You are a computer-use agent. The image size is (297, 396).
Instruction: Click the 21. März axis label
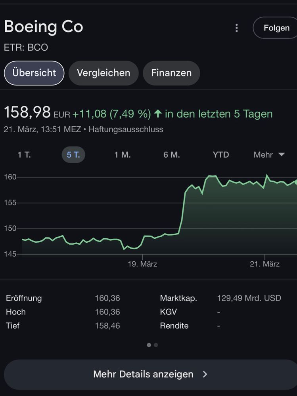coord(264,264)
